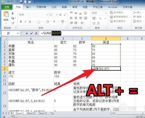Click the top align icon
Image resolution: width=145 pixels, height=118 pixels.
click(71, 13)
